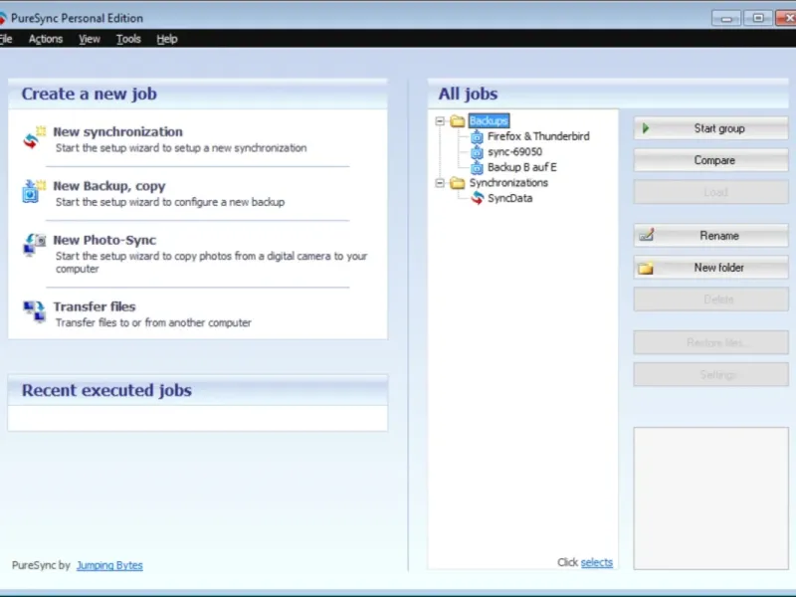Open the Help menu
Screen dimensions: 796x597
(167, 39)
